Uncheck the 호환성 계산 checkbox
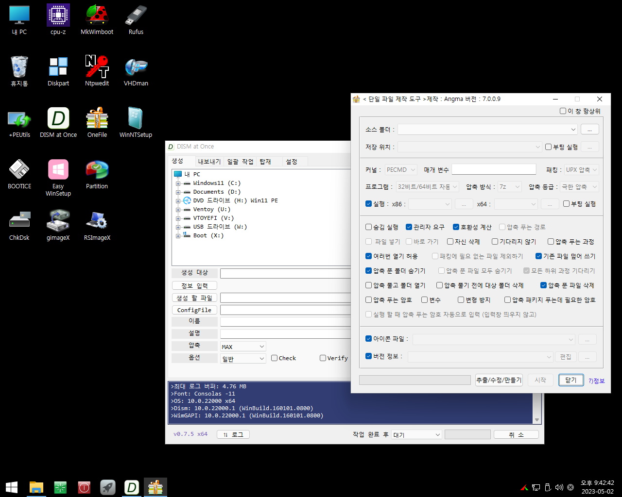622x497 pixels. [456, 227]
